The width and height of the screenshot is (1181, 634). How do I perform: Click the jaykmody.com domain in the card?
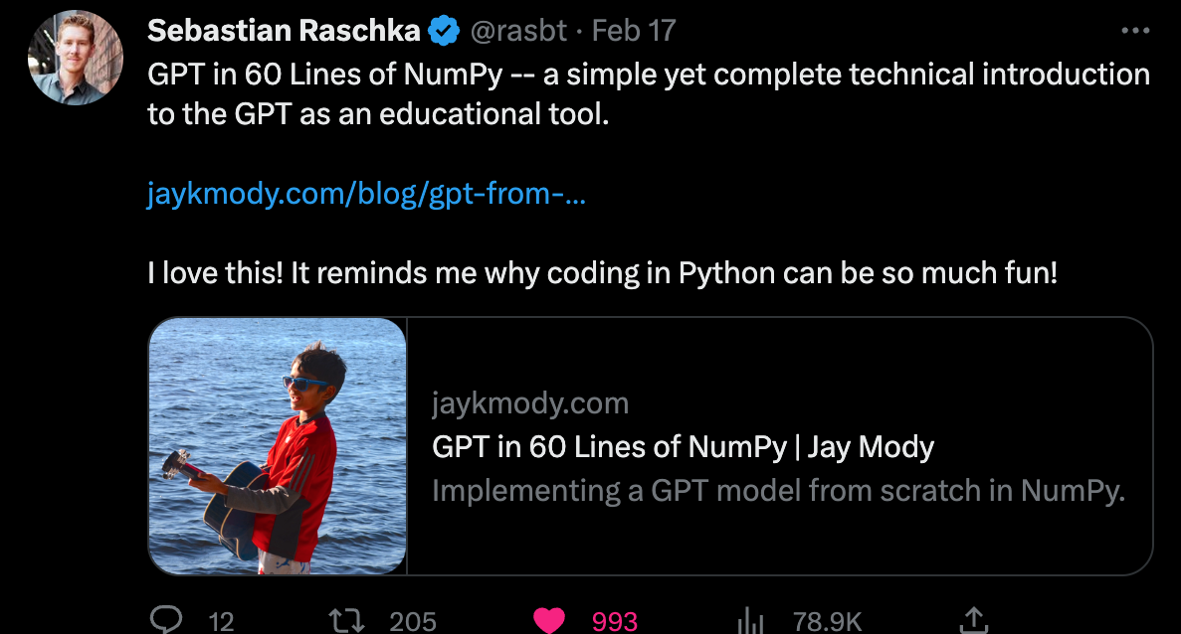pos(530,403)
